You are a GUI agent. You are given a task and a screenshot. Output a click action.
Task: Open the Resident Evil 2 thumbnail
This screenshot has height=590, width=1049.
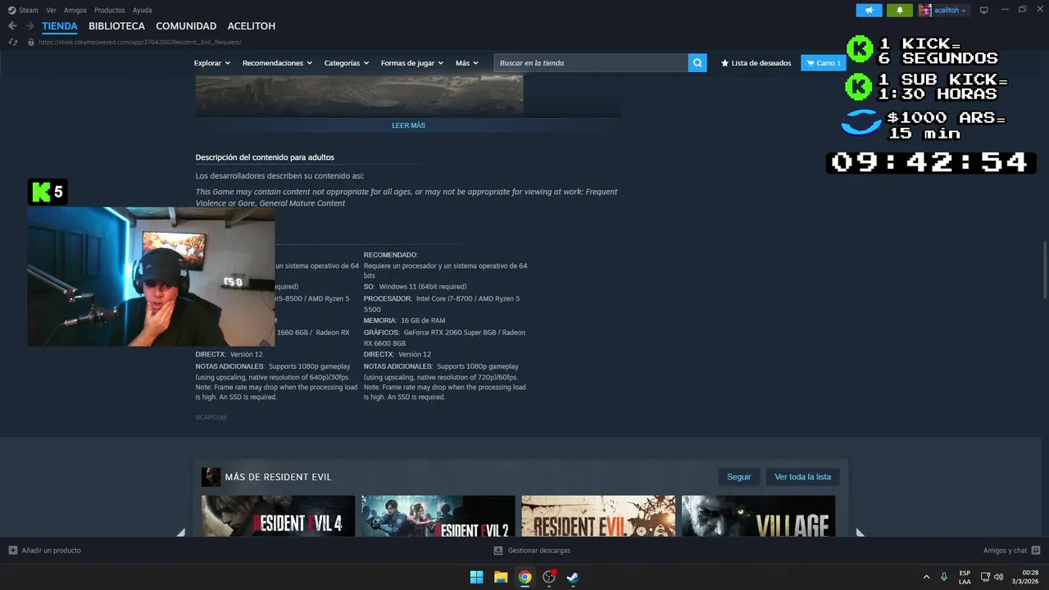click(438, 516)
